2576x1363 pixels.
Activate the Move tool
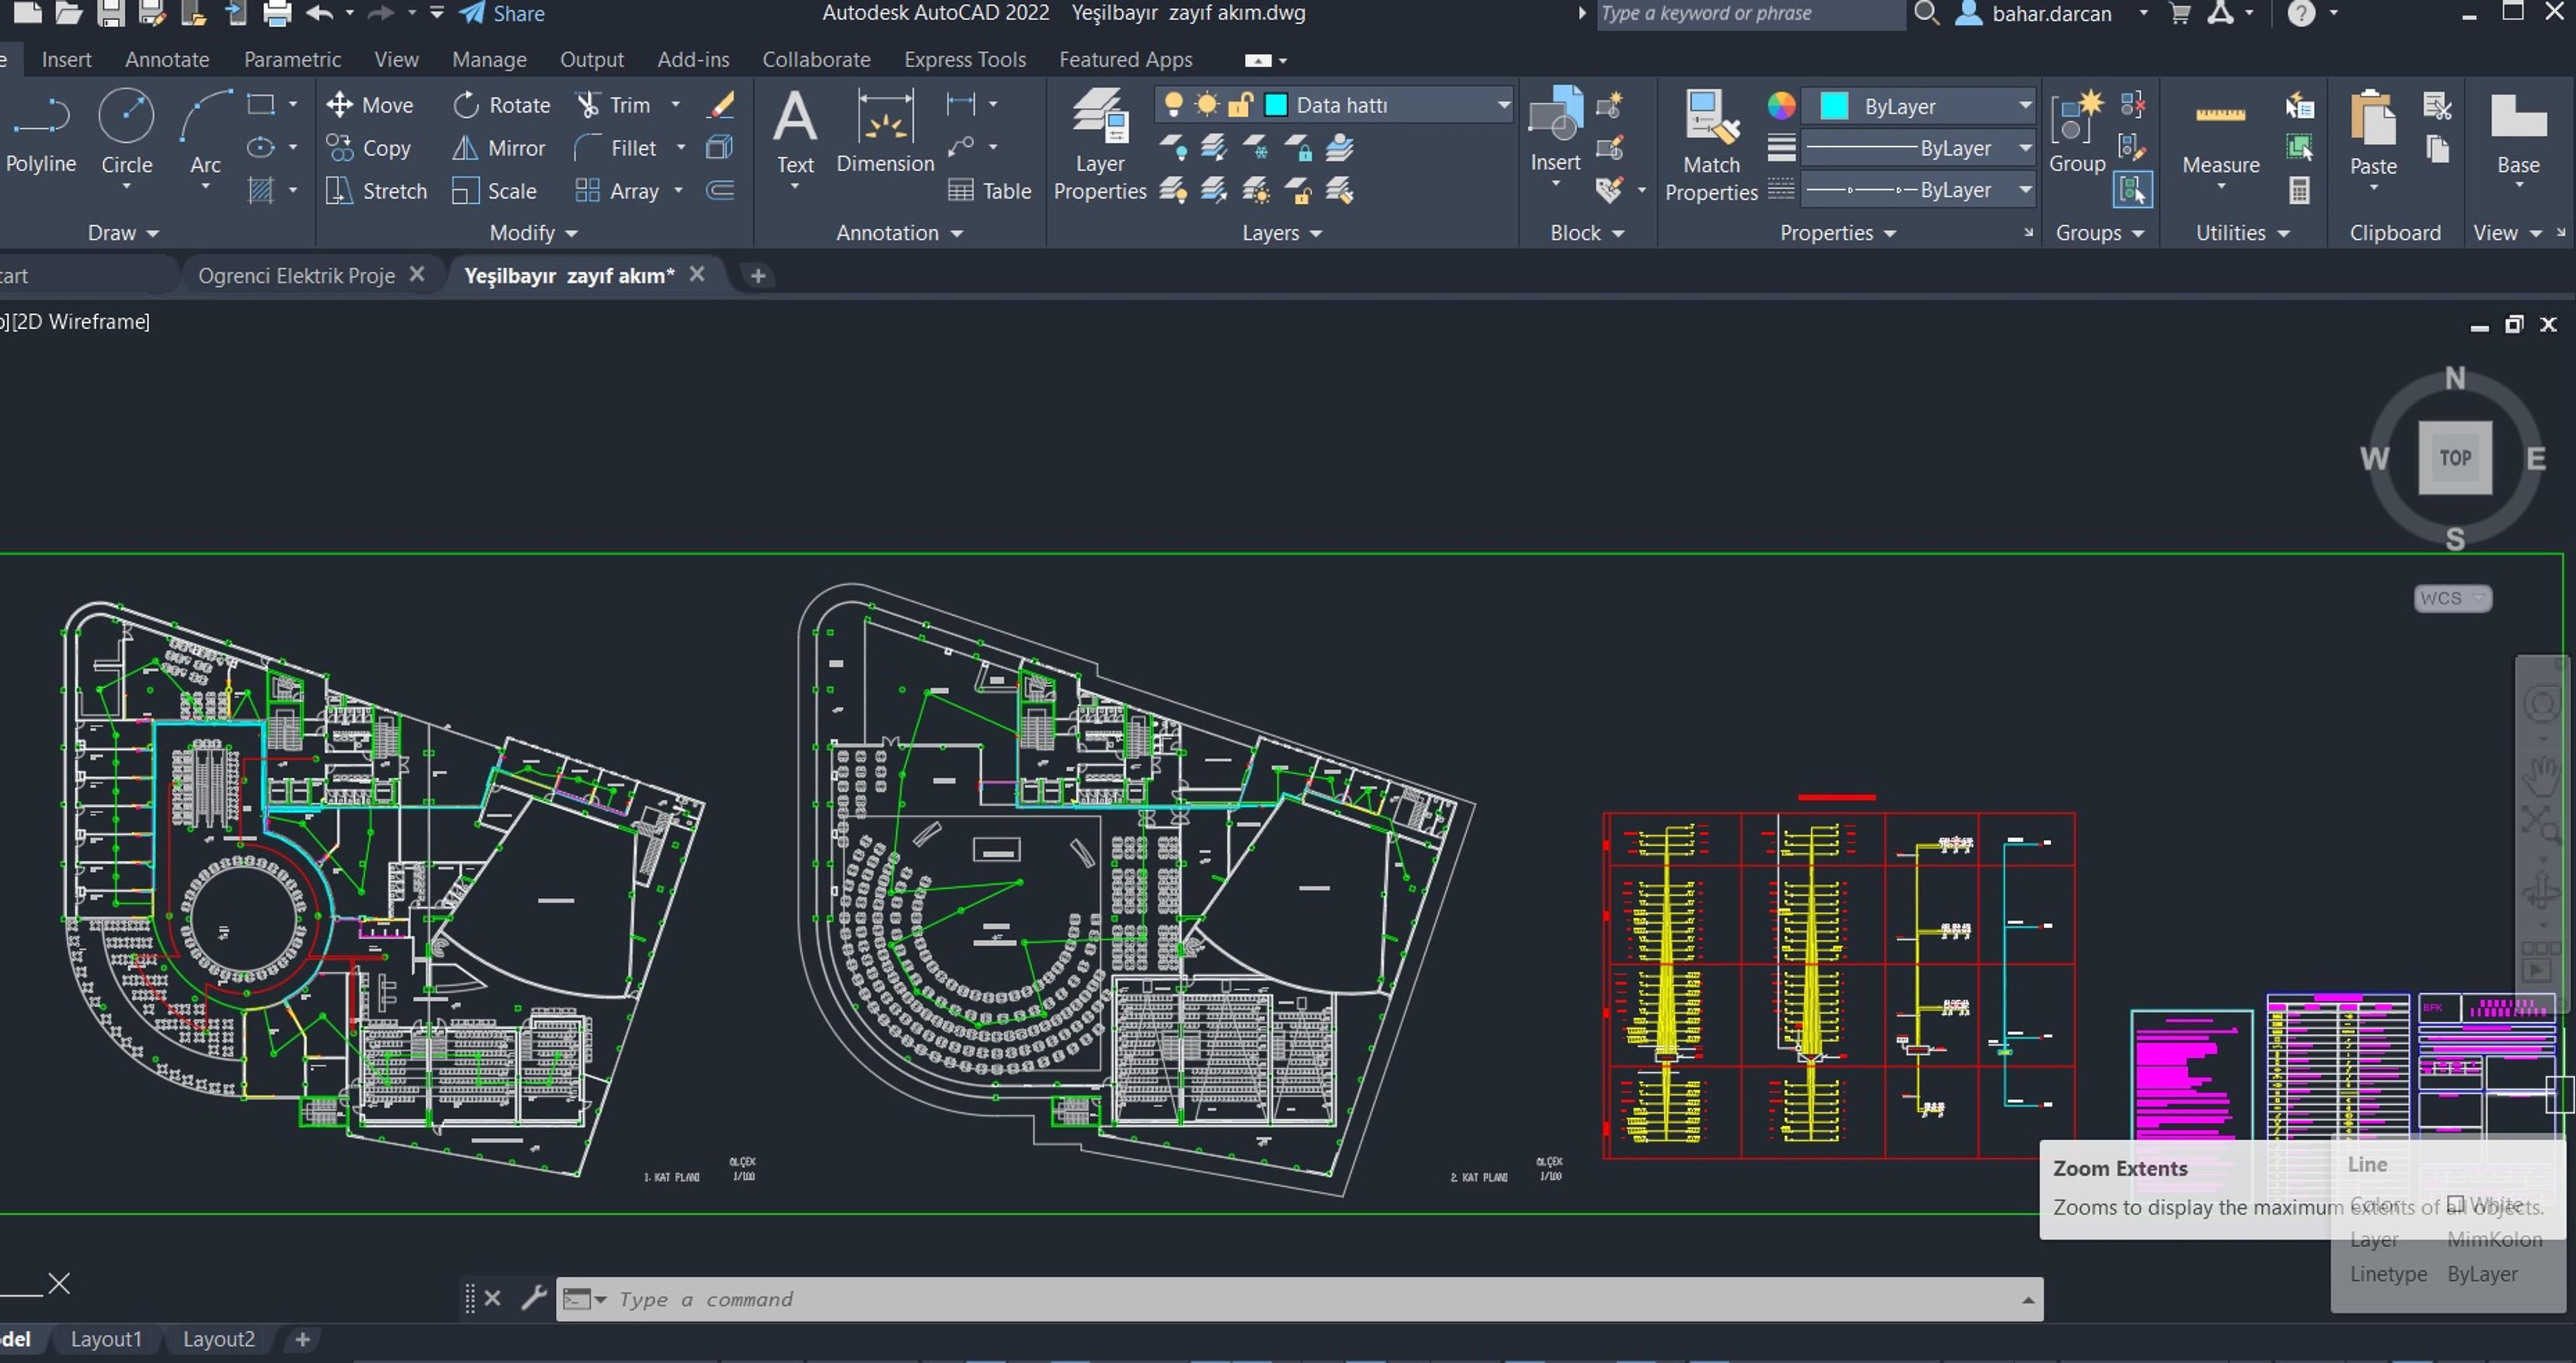370,105
